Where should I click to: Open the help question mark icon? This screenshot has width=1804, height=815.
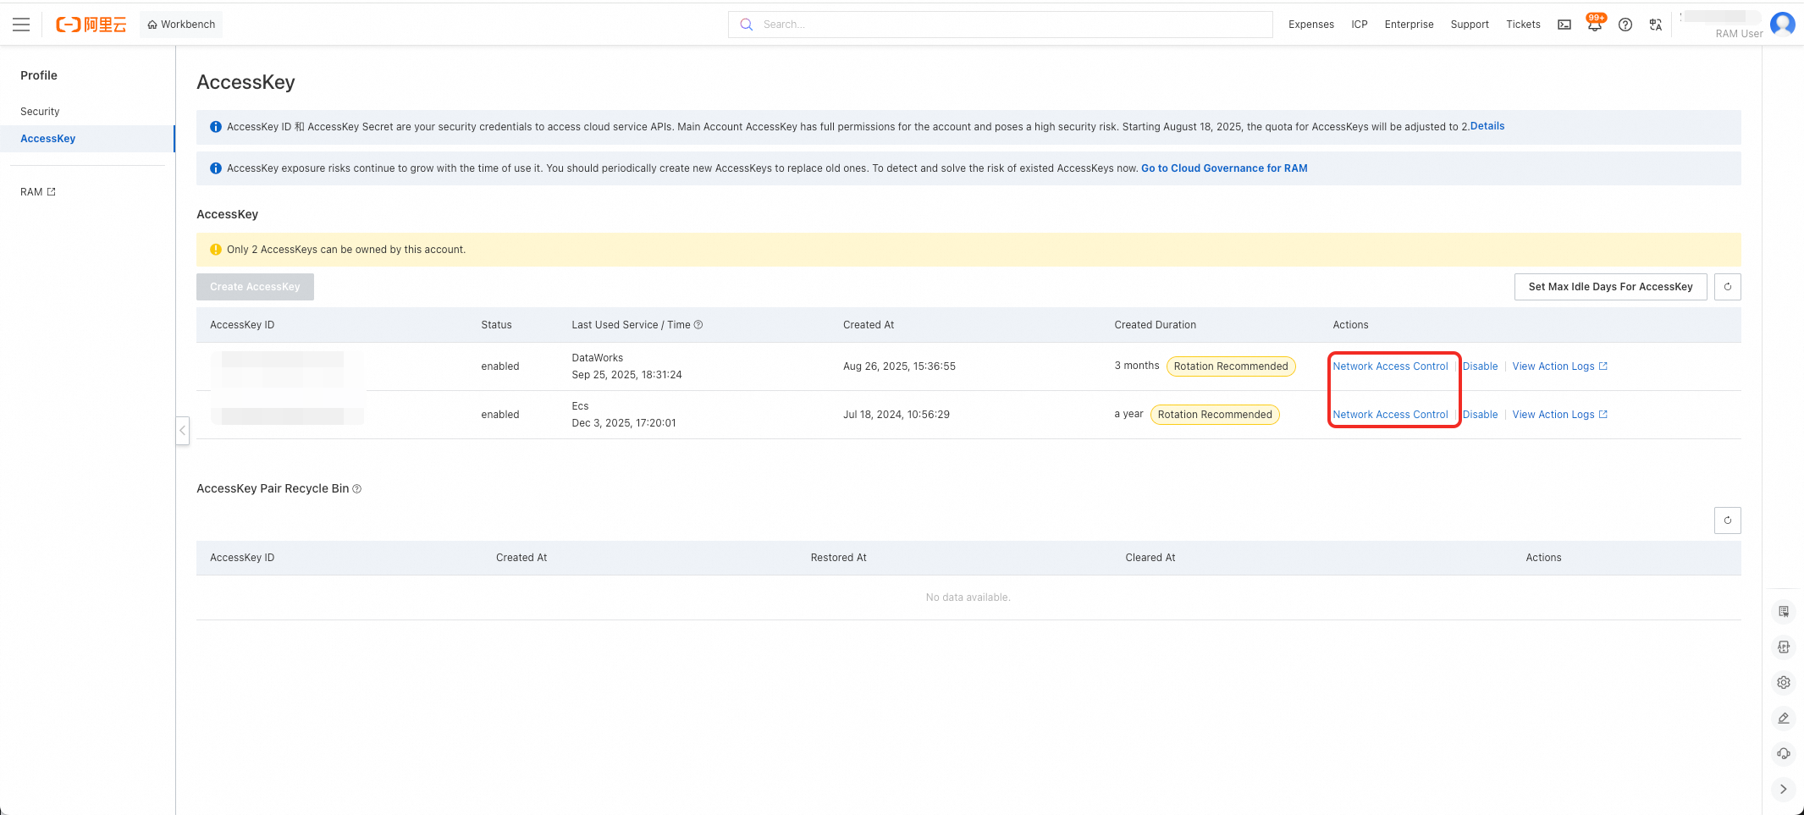click(1625, 25)
